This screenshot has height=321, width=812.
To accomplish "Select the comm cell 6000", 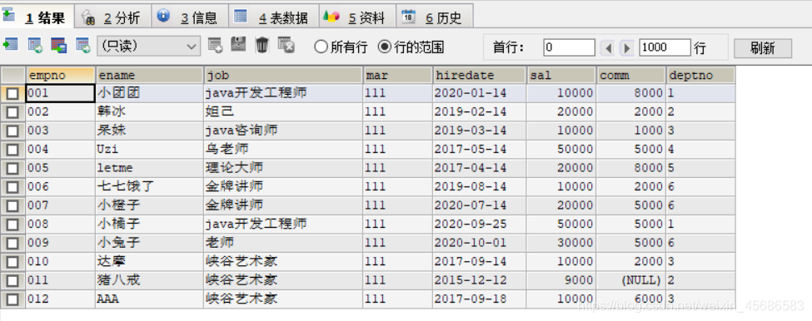I will 630,299.
